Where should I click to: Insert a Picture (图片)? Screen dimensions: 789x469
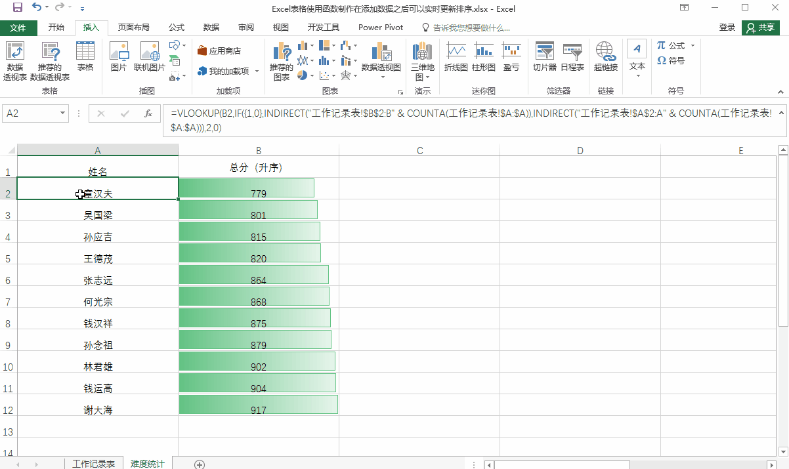click(119, 57)
